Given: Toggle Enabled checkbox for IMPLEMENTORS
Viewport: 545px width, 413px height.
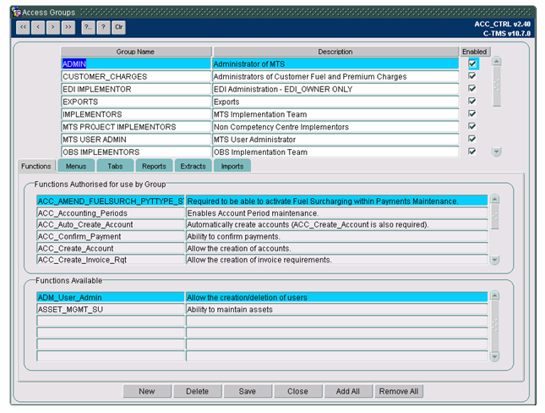Looking at the screenshot, I should point(472,114).
